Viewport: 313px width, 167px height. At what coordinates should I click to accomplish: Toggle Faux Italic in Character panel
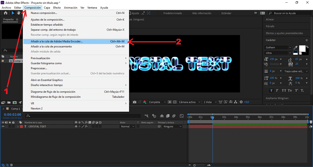tap(277, 91)
